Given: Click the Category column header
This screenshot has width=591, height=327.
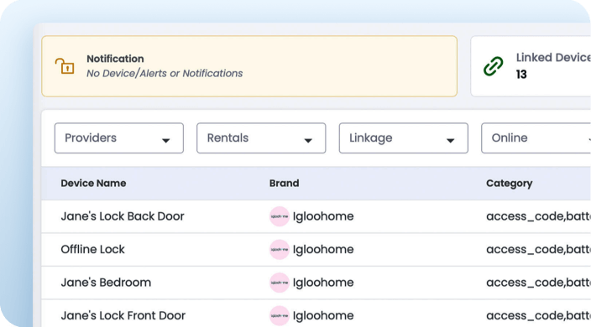Looking at the screenshot, I should coord(510,184).
